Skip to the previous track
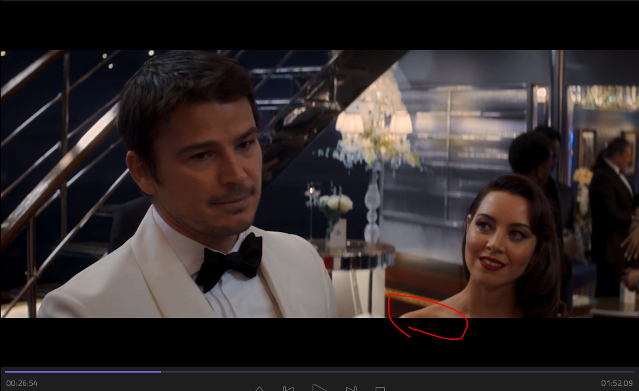The image size is (639, 391). coord(288,388)
